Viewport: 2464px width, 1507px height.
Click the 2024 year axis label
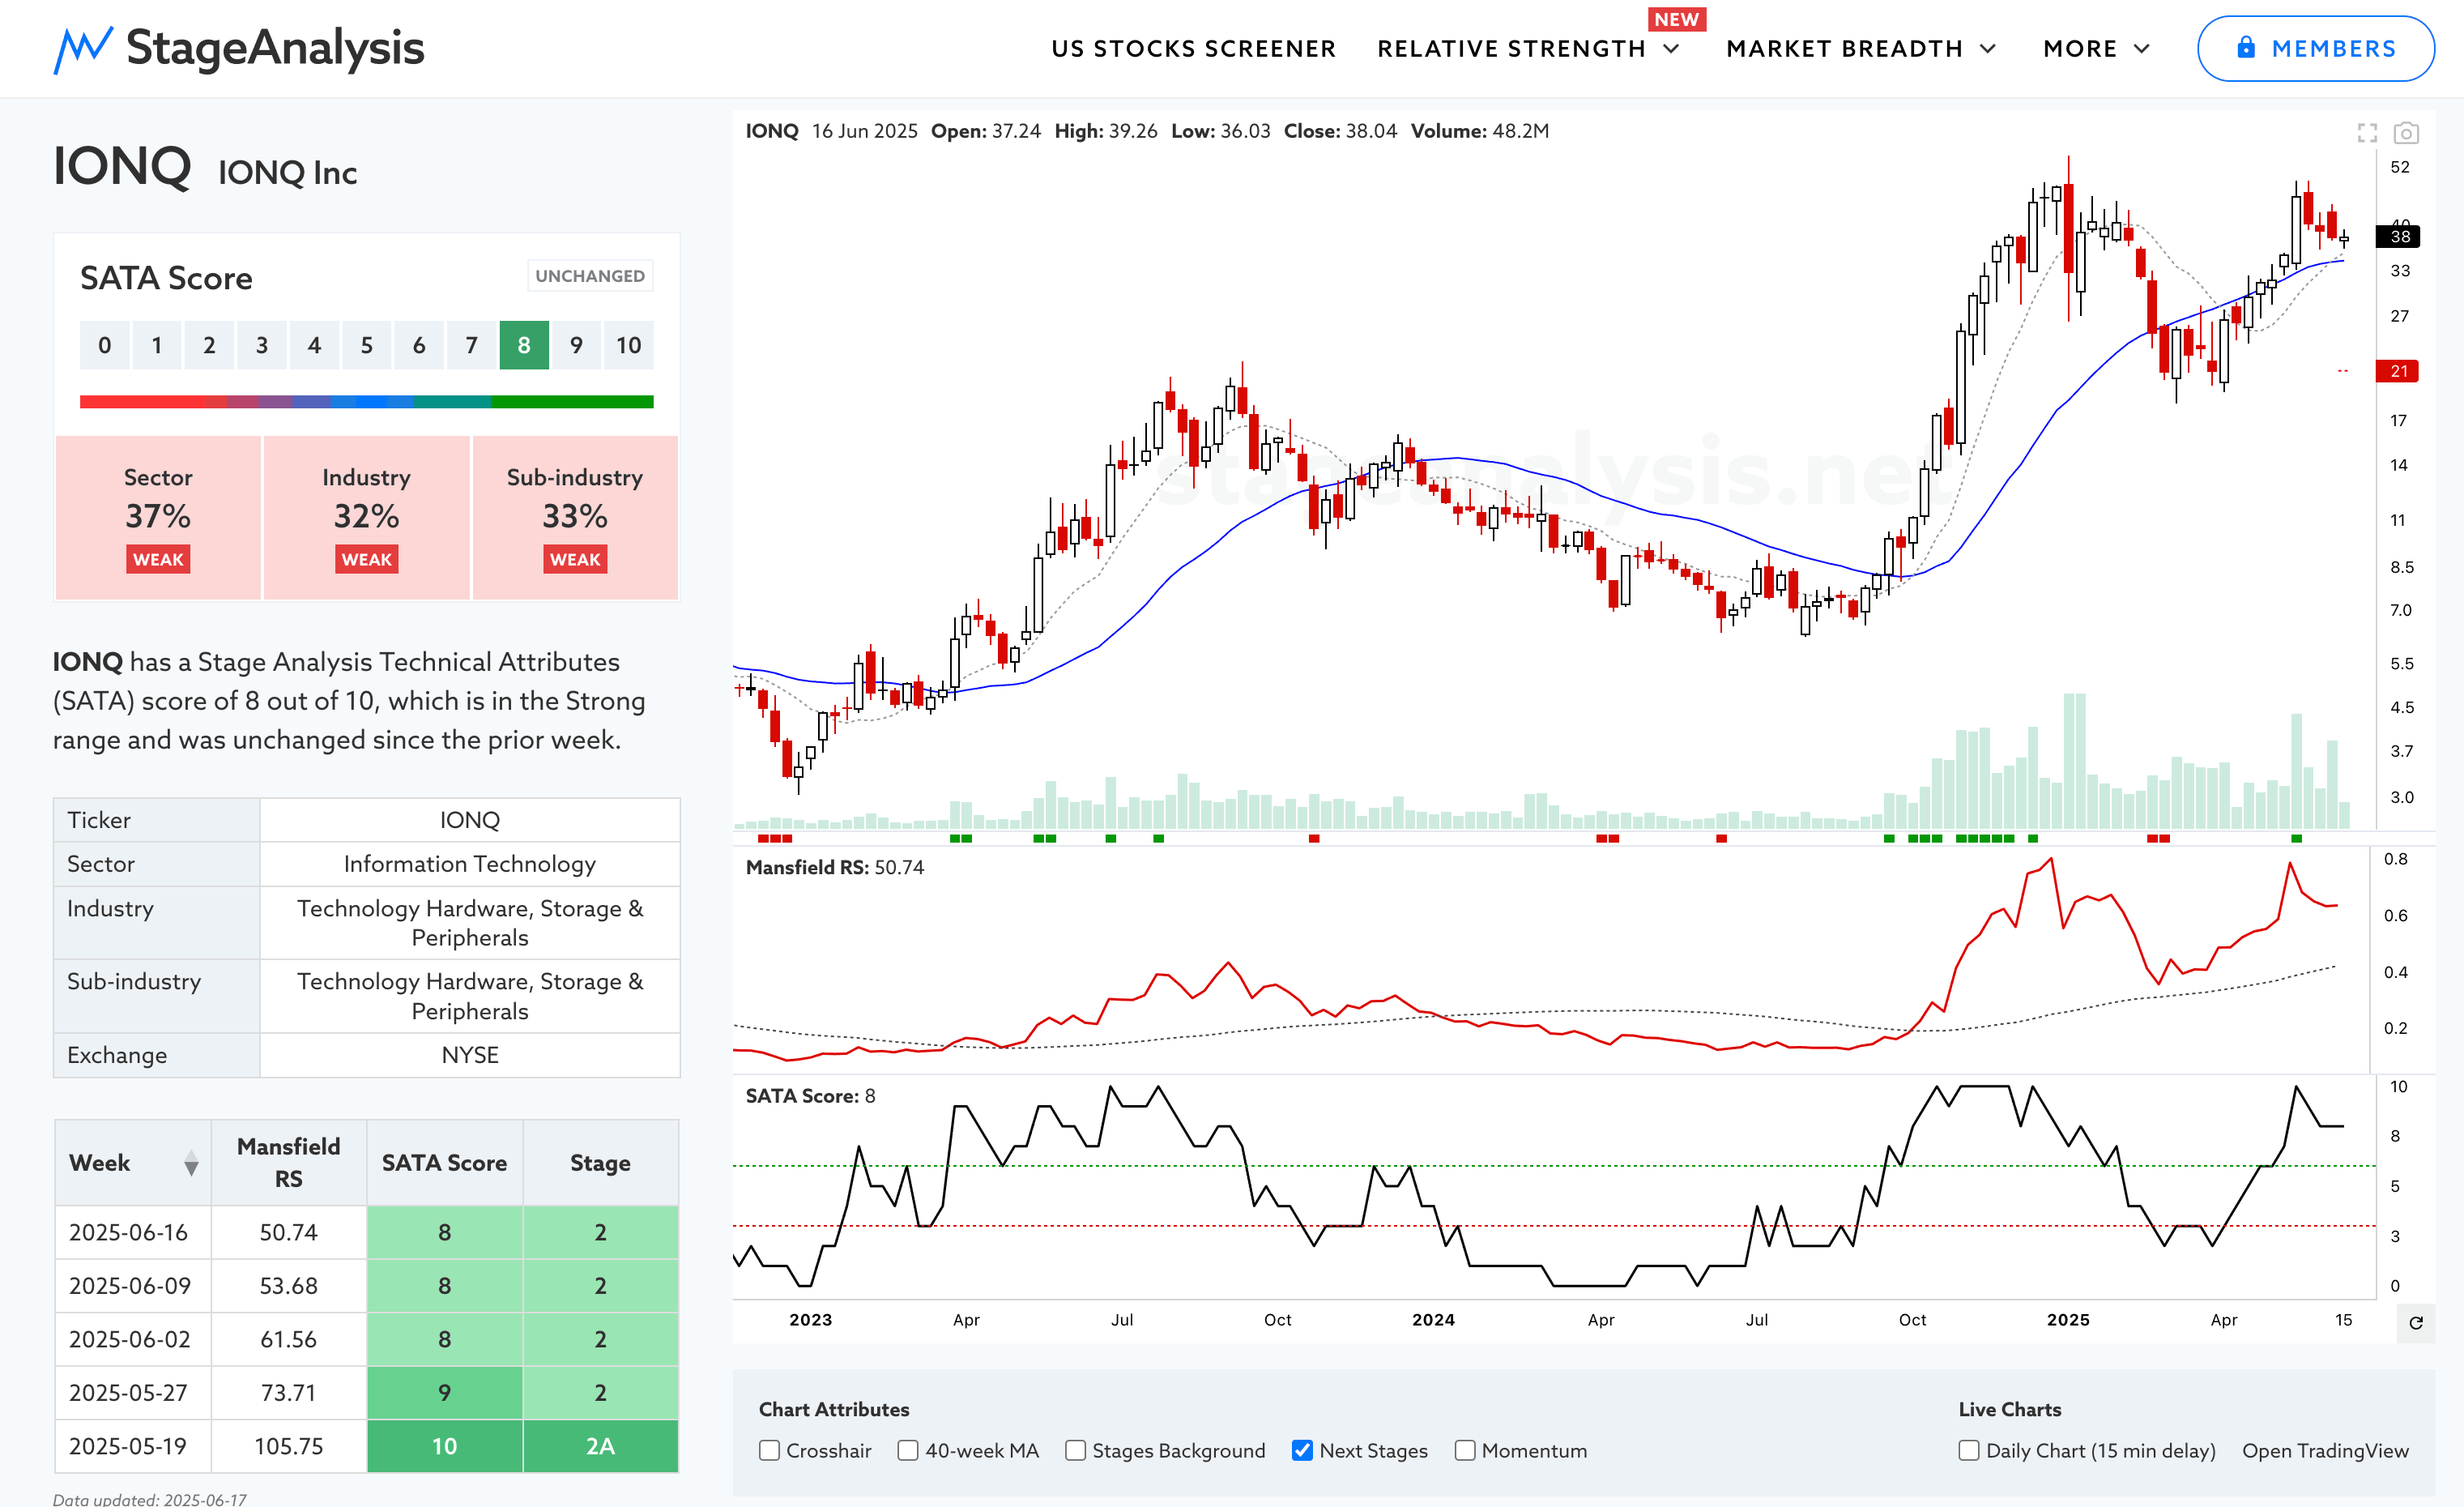point(1433,1320)
